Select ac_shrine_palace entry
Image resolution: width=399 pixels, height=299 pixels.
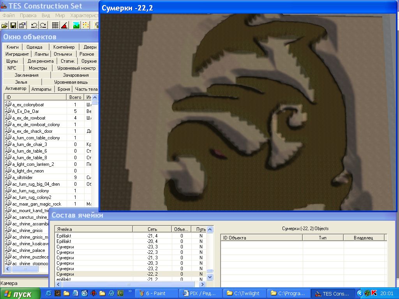click(28, 250)
